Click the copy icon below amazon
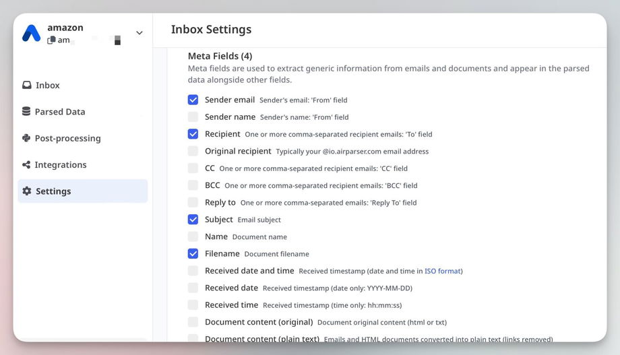 click(x=51, y=40)
